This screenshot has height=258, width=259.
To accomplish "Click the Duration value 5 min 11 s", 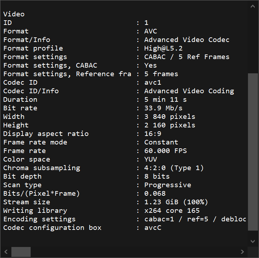I will coord(165,100).
